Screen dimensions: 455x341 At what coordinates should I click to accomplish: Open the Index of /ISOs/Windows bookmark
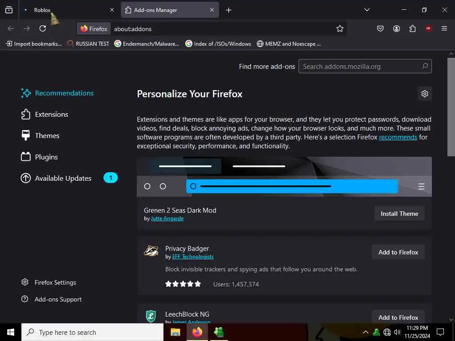click(x=218, y=44)
